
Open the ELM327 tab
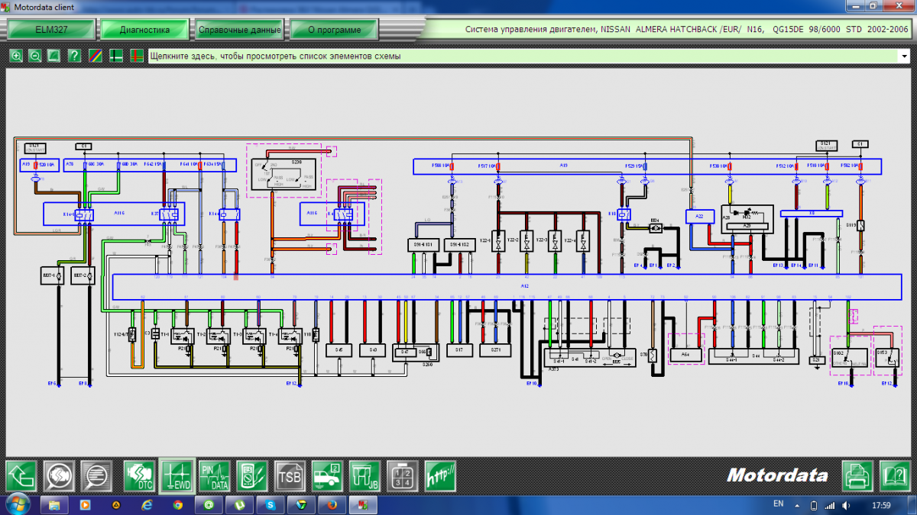pyautogui.click(x=52, y=30)
